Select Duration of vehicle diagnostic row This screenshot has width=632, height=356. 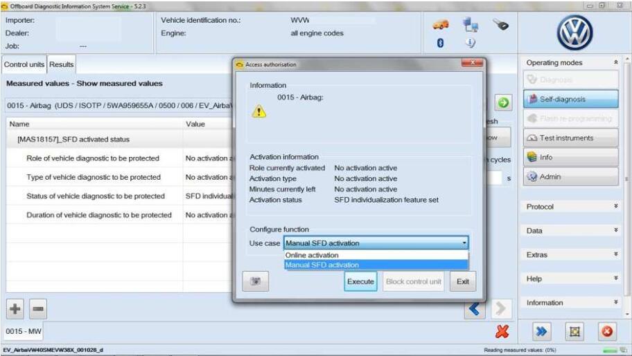pyautogui.click(x=120, y=215)
